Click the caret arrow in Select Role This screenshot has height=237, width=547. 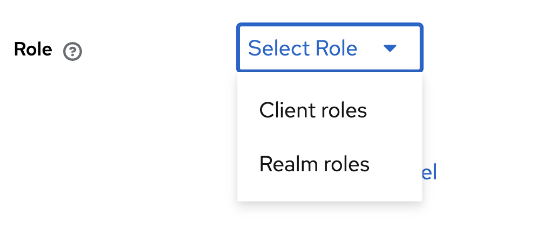point(390,48)
